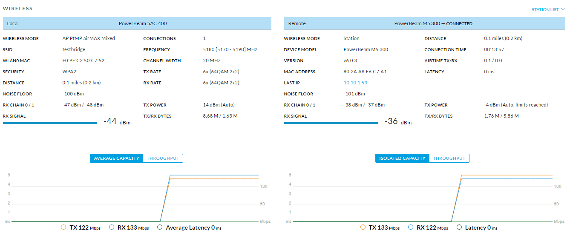Click the Remote RX chain -38 dBm / -37 dBm
Screen dimensions: 570x236
[x=364, y=105]
